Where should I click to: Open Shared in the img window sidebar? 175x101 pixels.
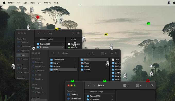pyautogui.click(x=22, y=68)
